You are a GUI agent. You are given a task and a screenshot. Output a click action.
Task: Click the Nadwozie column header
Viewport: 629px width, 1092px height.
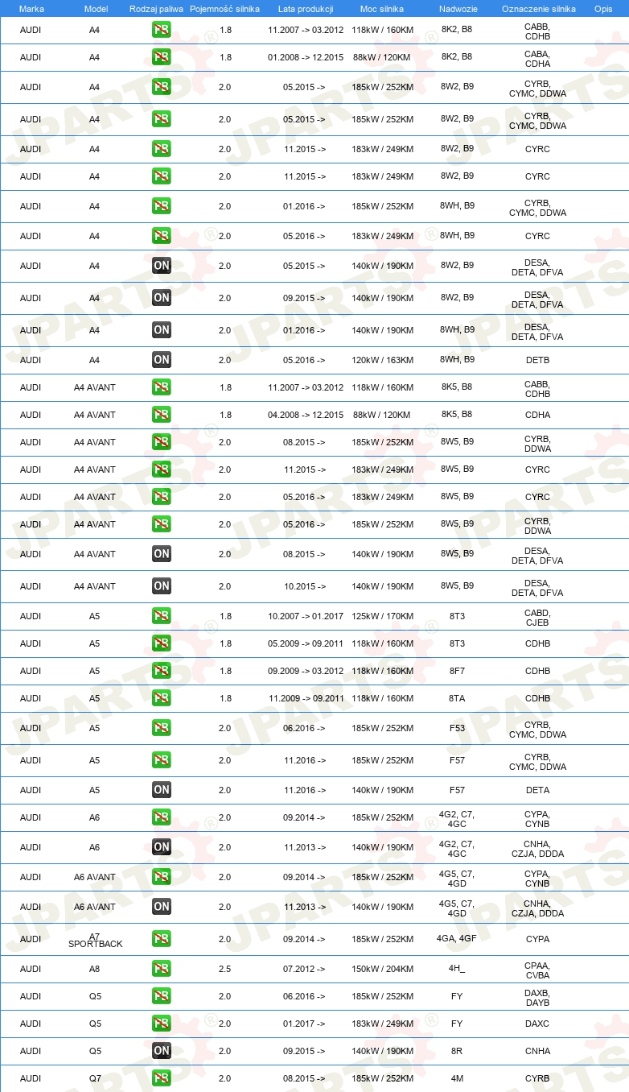point(457,8)
